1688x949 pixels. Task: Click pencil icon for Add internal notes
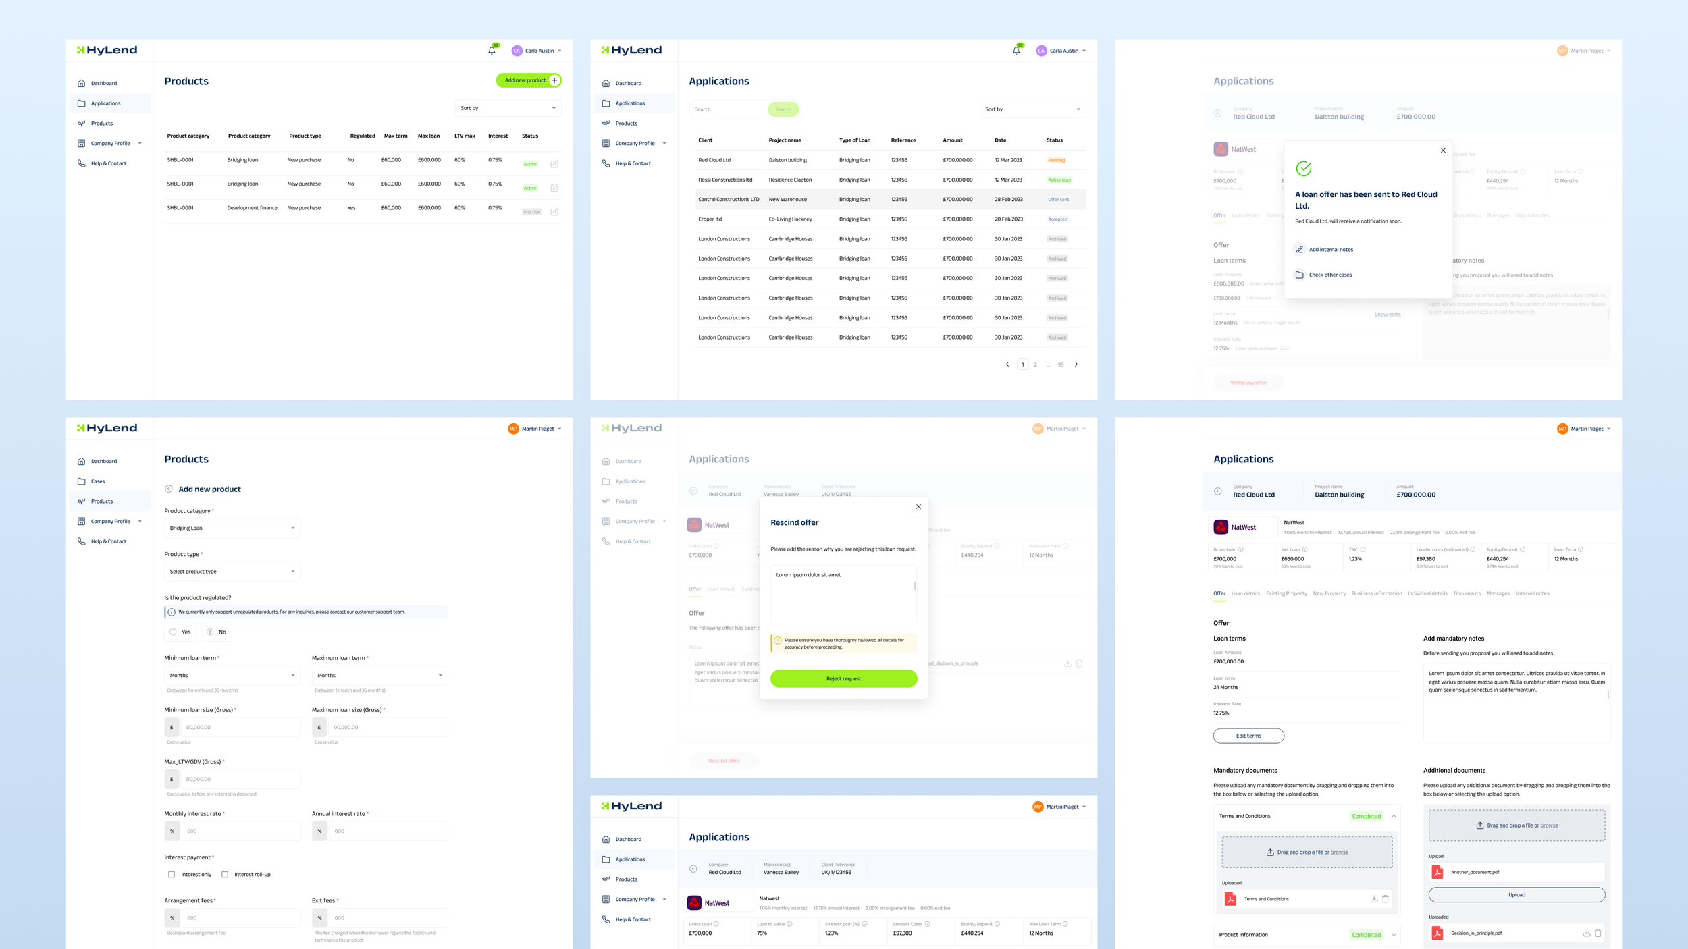click(1299, 250)
